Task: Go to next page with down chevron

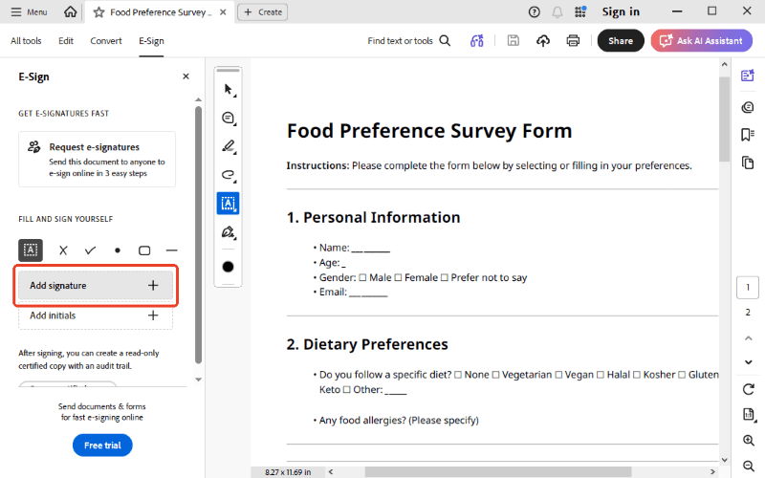Action: [749, 362]
